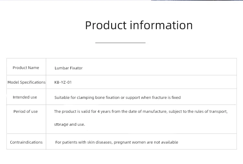Click the valid for 4 years sentence
Screen dimensions: 243x164
point(141,111)
